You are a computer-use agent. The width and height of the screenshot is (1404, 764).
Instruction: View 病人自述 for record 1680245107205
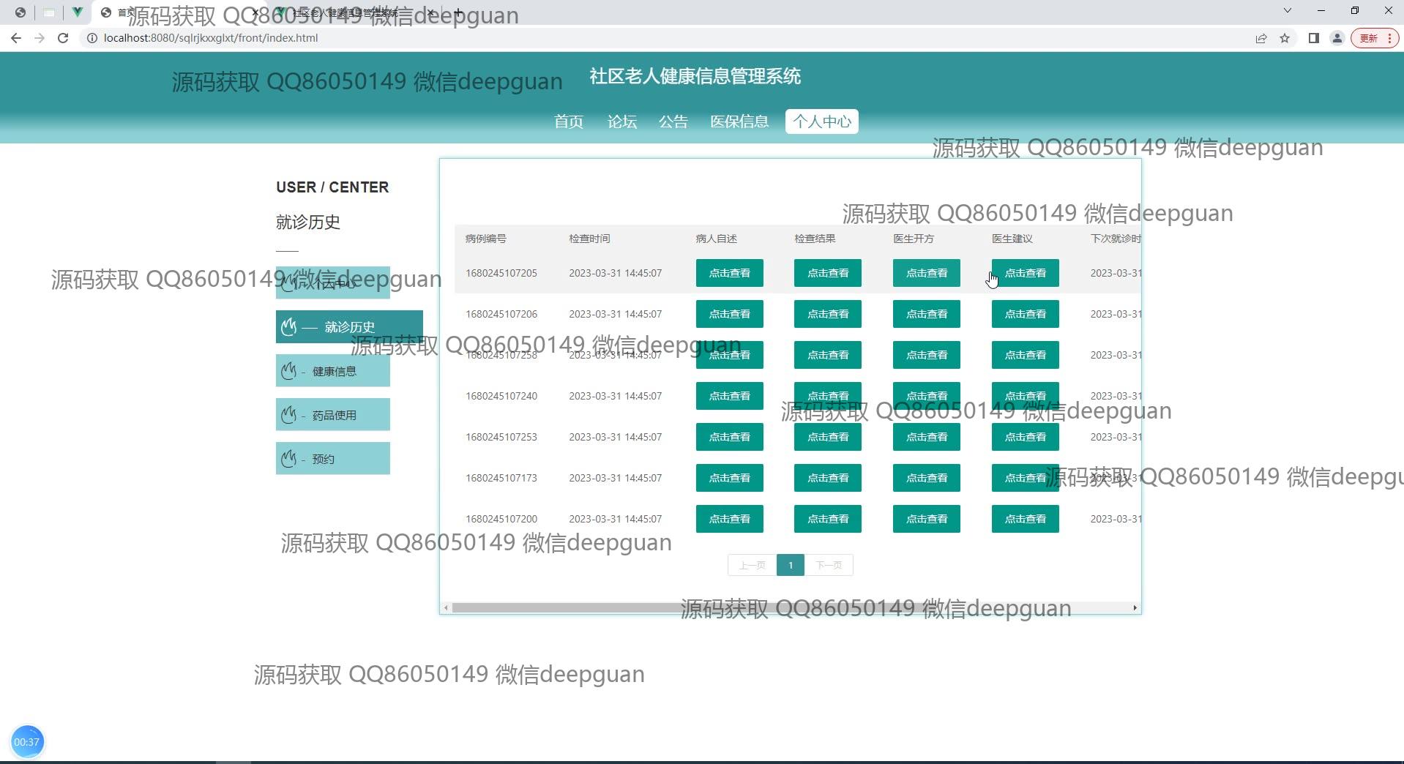(729, 273)
